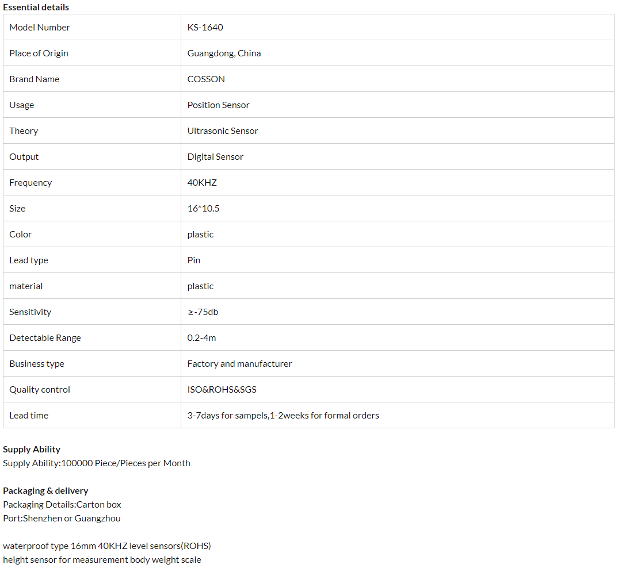The width and height of the screenshot is (618, 572).
Task: Click the Supply Ability heading
Action: click(32, 450)
